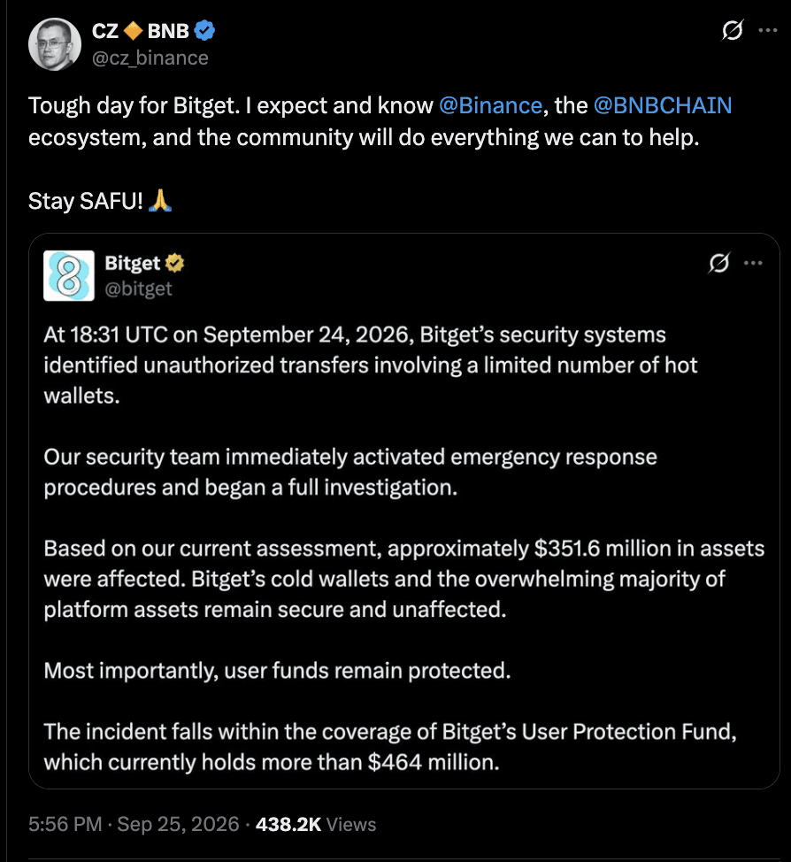Click the 438.2K Views count
The height and width of the screenshot is (862, 791).
point(316,824)
